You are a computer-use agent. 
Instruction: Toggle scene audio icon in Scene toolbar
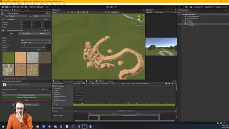[75, 12]
